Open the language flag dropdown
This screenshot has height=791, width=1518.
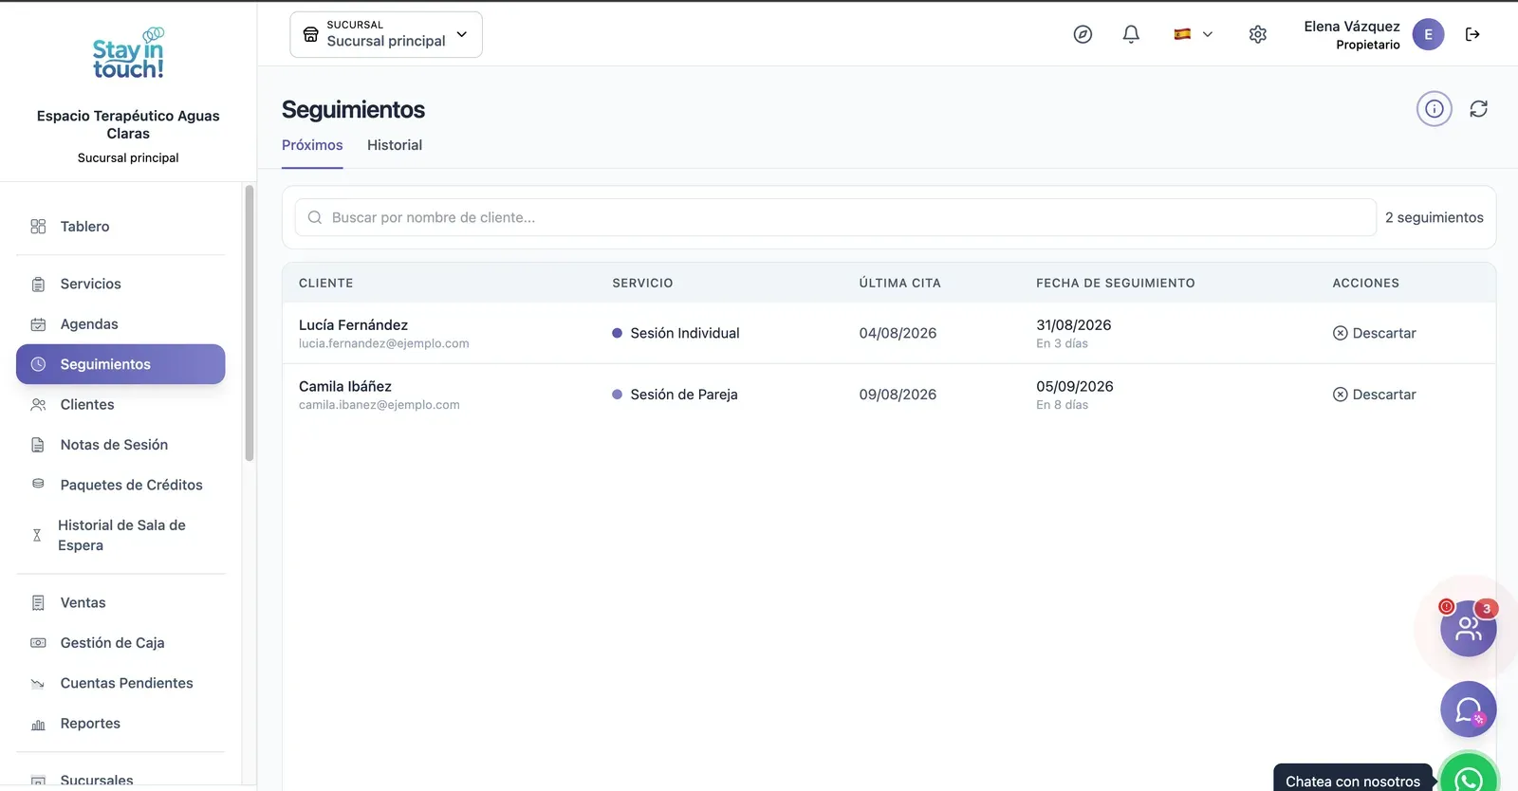pyautogui.click(x=1193, y=34)
